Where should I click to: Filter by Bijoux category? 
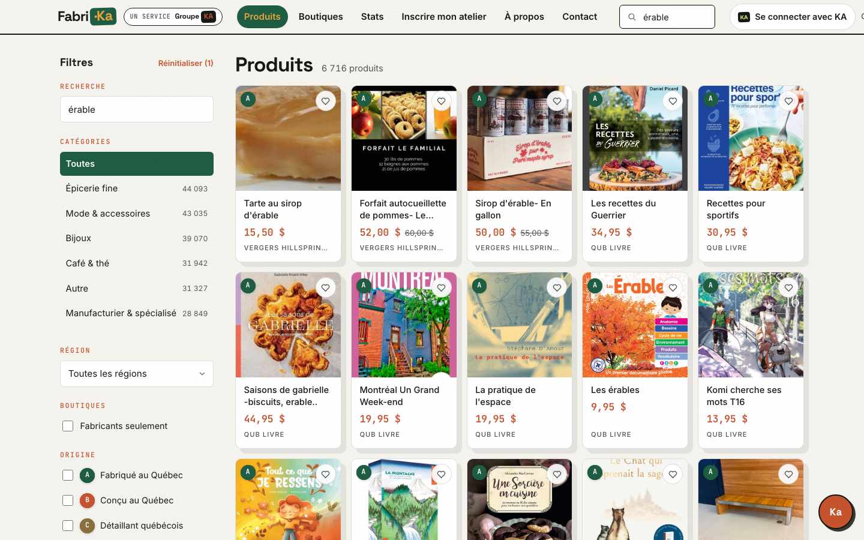pos(137,238)
